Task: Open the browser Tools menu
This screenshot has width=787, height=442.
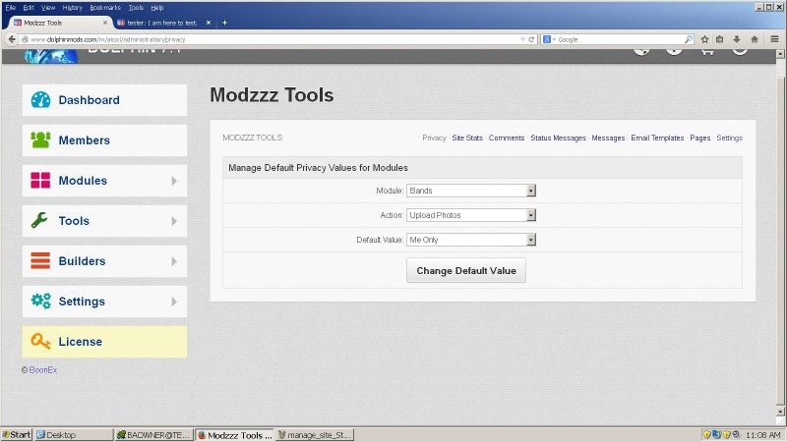Action: (136, 8)
